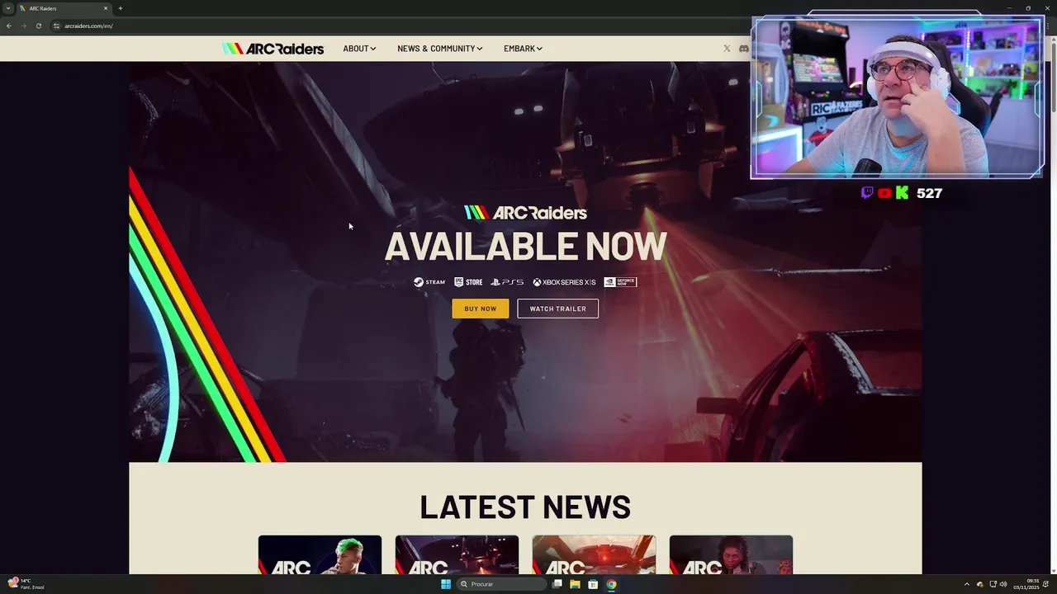Open a new browser tab with plus
The height and width of the screenshot is (594, 1057).
[121, 8]
